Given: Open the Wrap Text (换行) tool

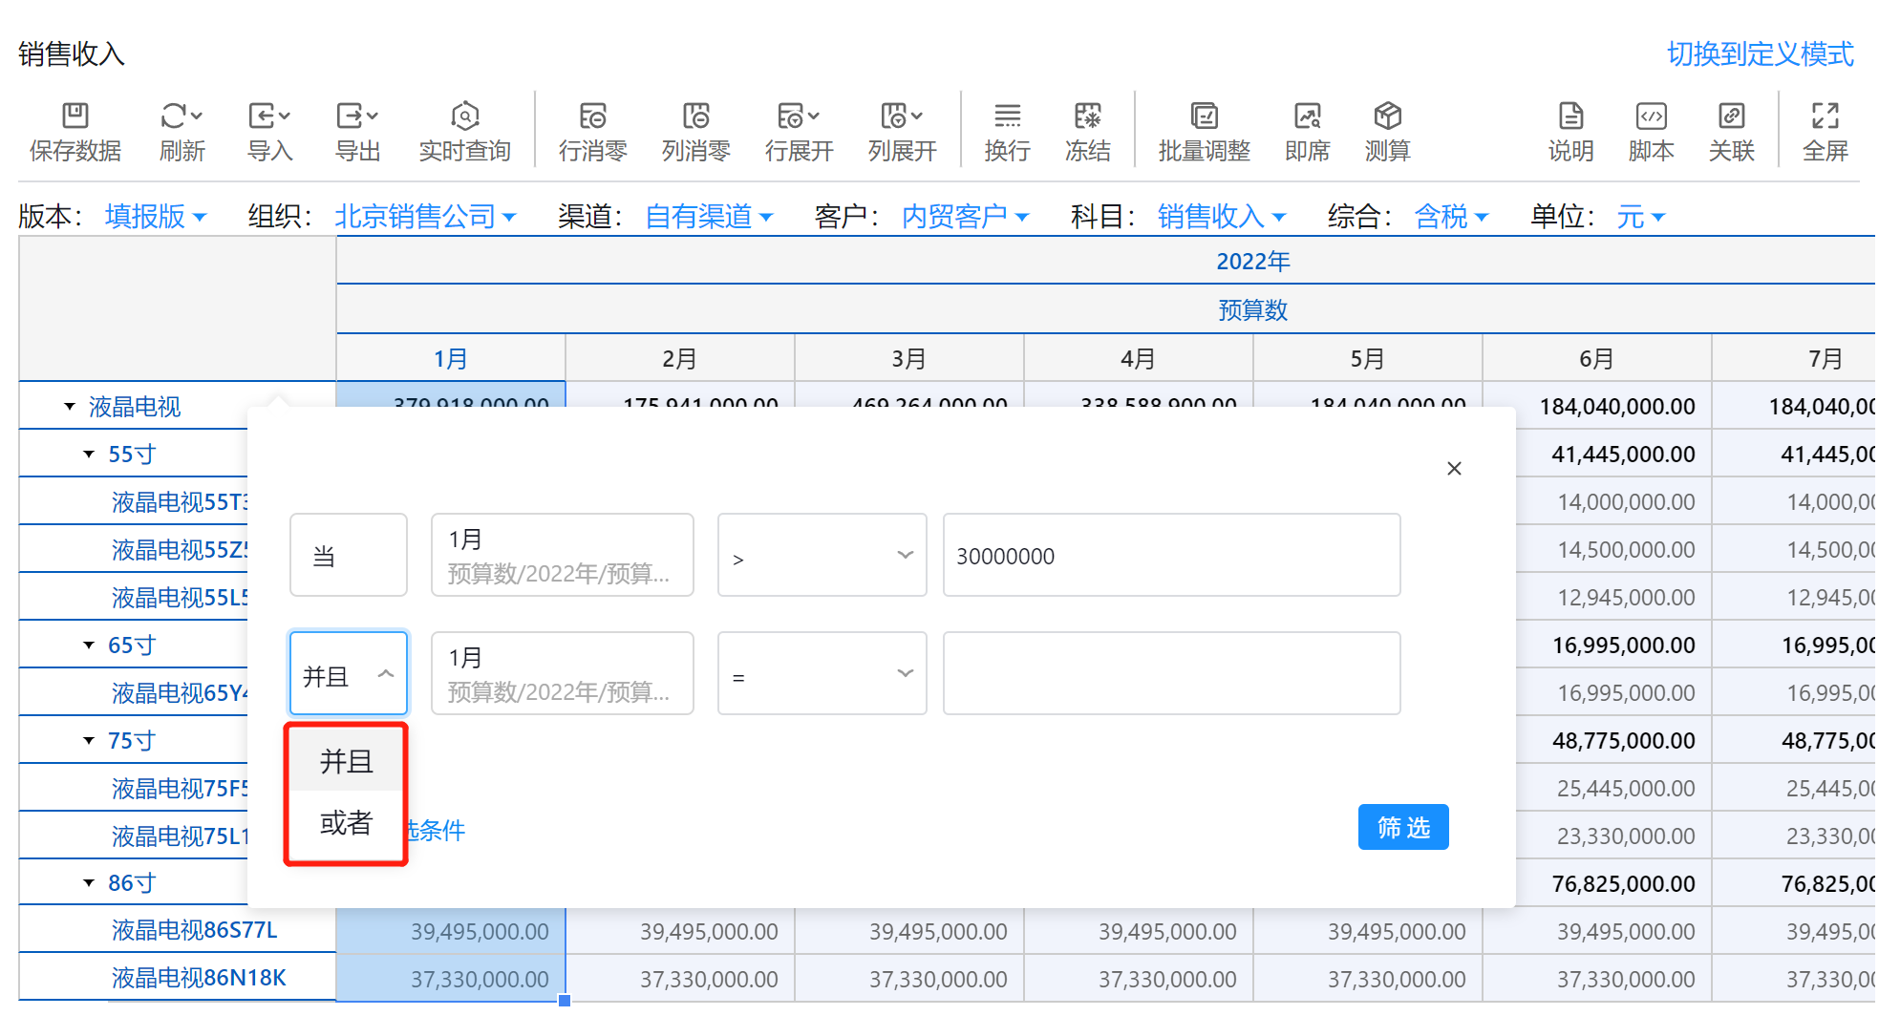Looking at the screenshot, I should point(1007,116).
